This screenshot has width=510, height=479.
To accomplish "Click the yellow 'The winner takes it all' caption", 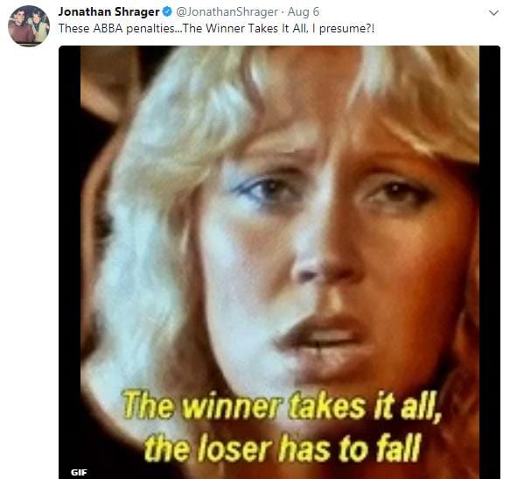I will (x=282, y=406).
